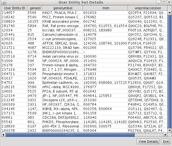Click the horizontal scrollbar left arrow
The width and height of the screenshot is (172, 146).
click(3, 135)
